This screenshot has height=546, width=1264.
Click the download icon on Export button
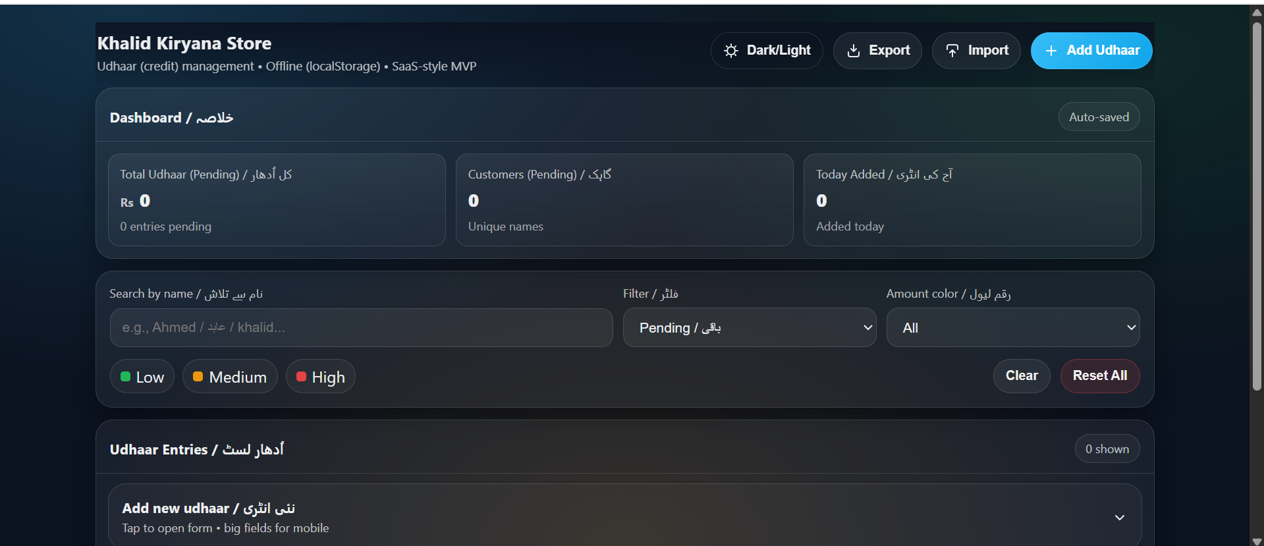tap(853, 51)
